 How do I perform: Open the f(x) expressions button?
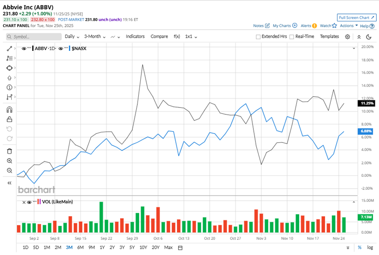point(177,37)
